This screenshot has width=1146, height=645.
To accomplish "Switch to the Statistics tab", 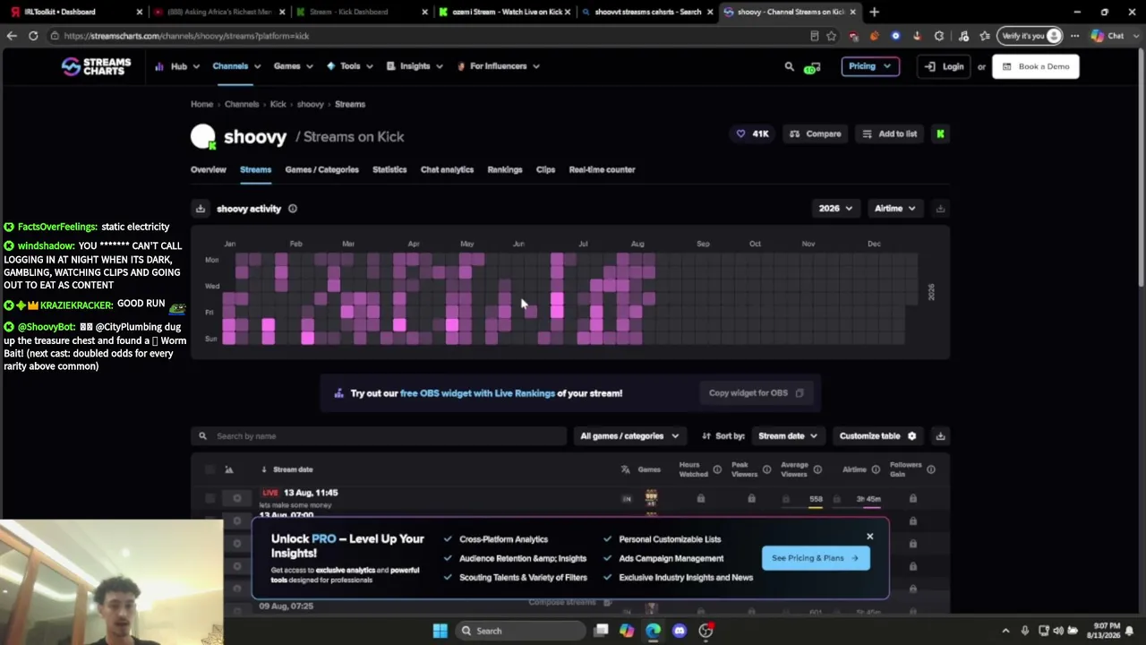I will (x=389, y=169).
